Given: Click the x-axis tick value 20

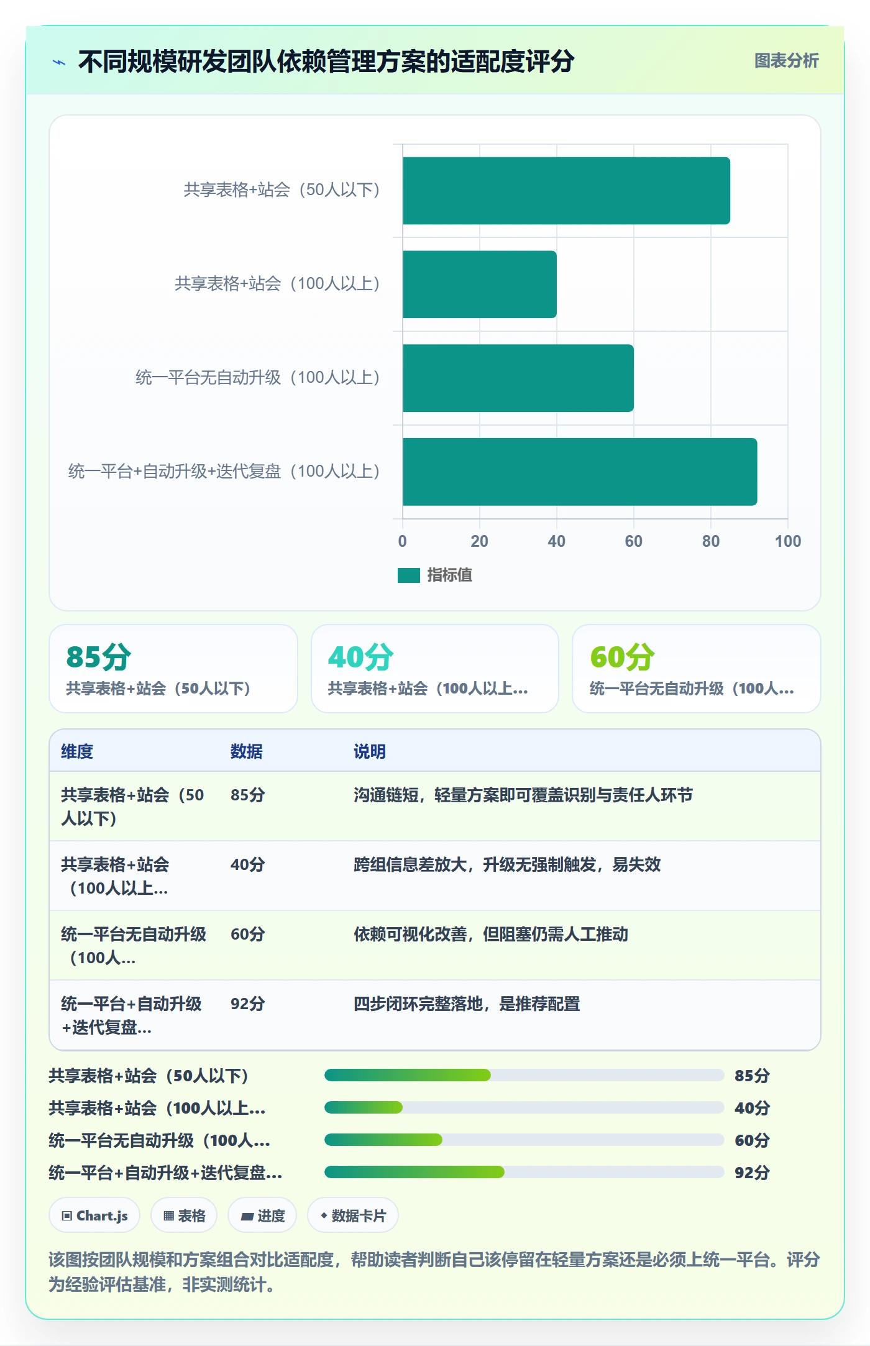Looking at the screenshot, I should pos(479,541).
